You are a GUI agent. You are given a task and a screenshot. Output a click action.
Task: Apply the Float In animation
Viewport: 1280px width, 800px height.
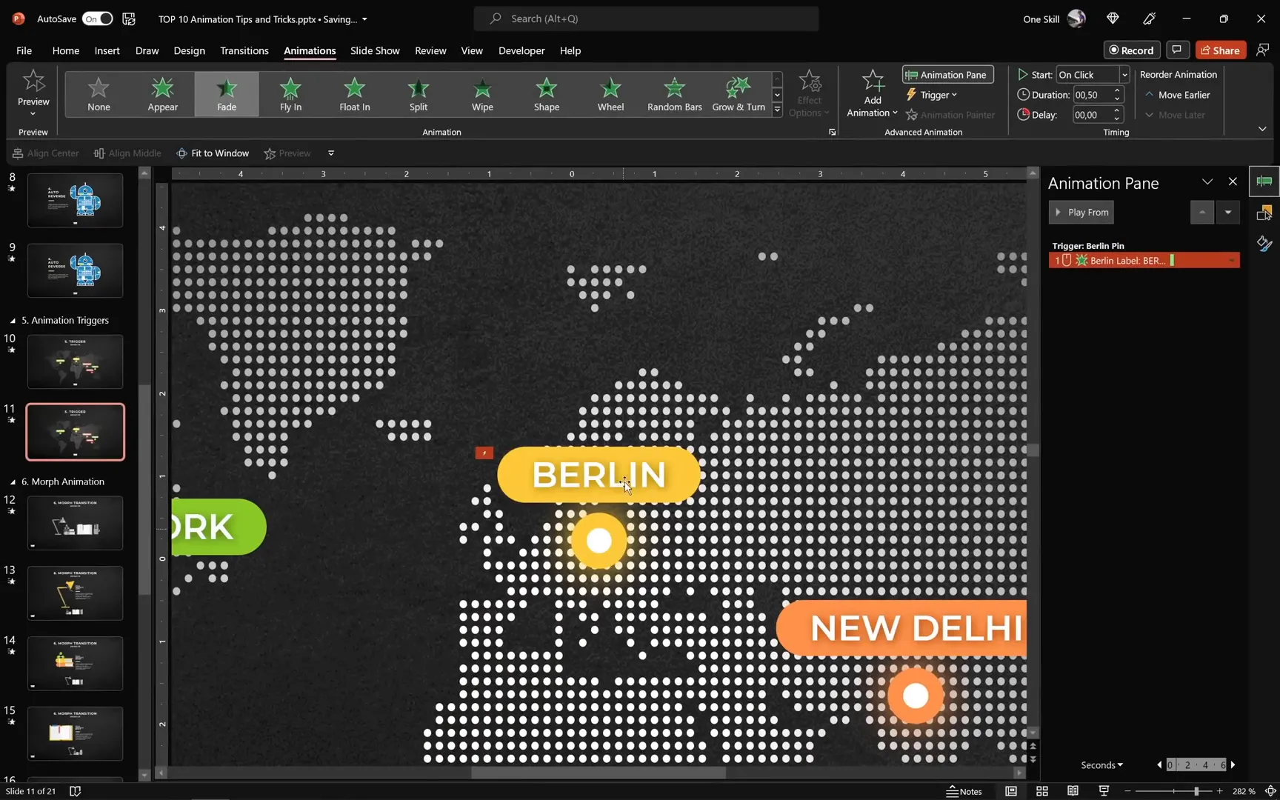point(355,94)
